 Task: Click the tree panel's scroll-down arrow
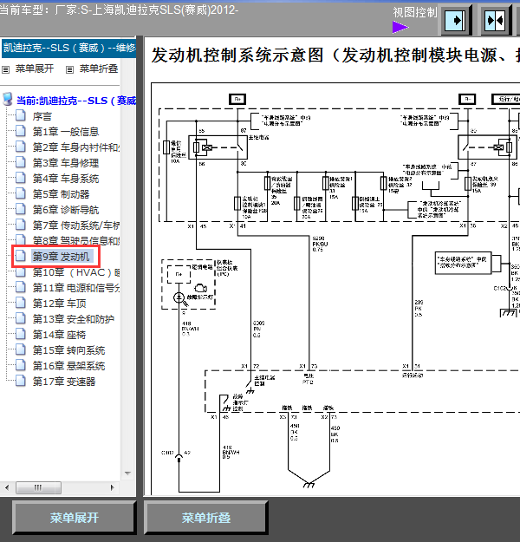[127, 473]
